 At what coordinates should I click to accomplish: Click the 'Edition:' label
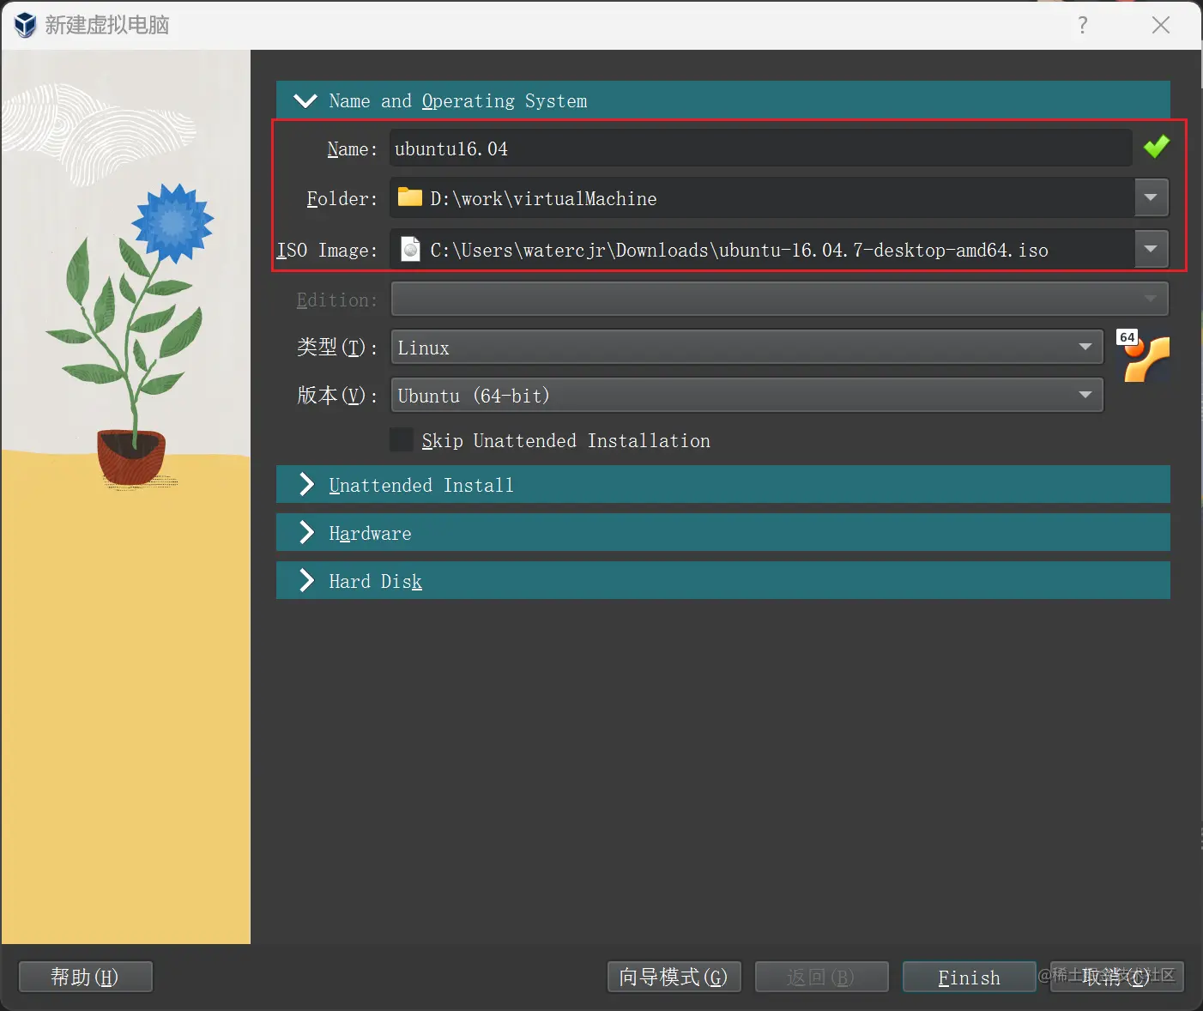point(336,300)
